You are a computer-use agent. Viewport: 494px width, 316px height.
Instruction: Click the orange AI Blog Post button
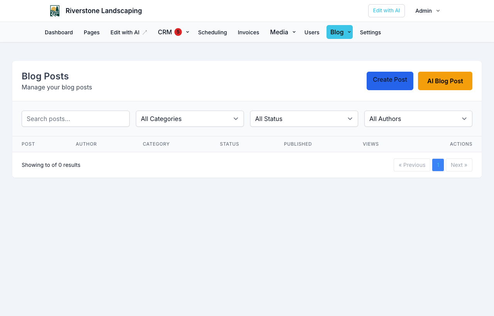pos(445,81)
